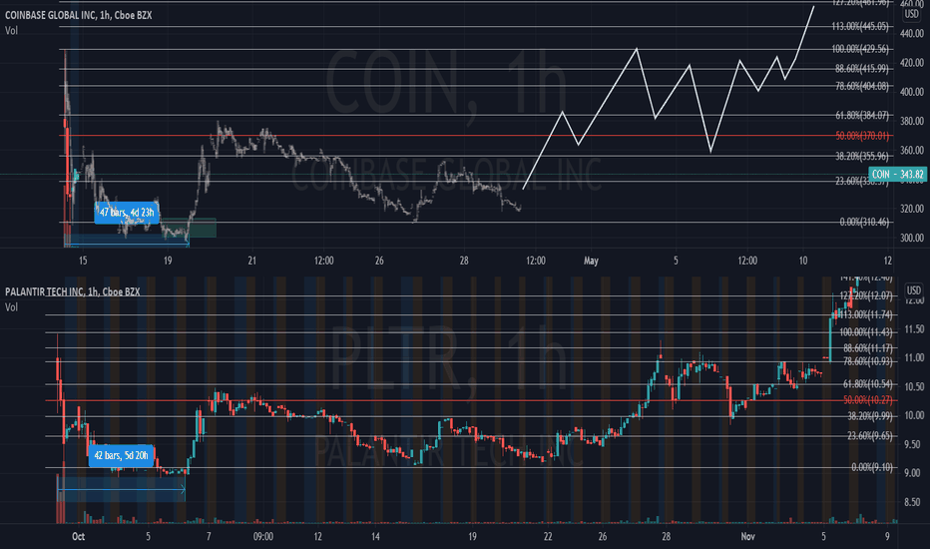This screenshot has width=930, height=549.
Task: Open the USD currency button on PLTR chart
Action: tap(913, 290)
